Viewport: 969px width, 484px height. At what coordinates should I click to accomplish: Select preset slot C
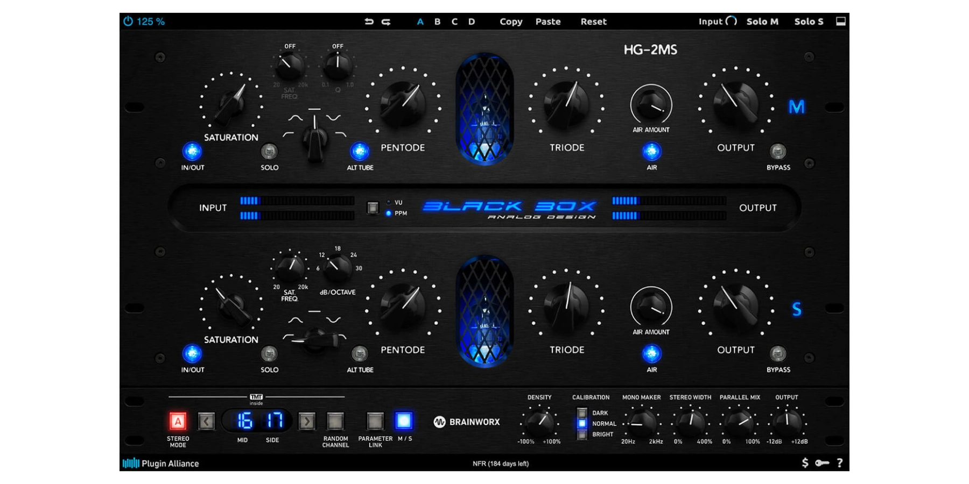[x=454, y=22]
